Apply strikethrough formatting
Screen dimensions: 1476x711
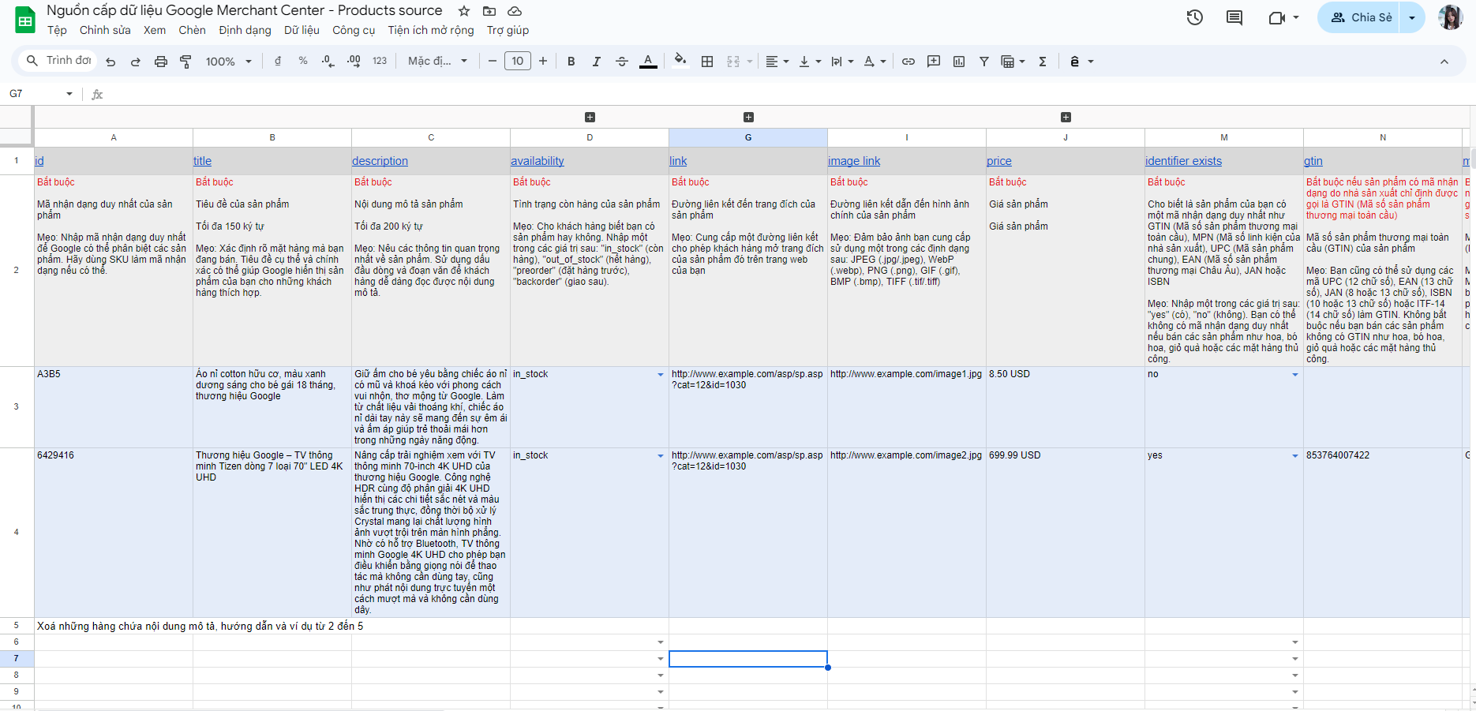point(622,62)
